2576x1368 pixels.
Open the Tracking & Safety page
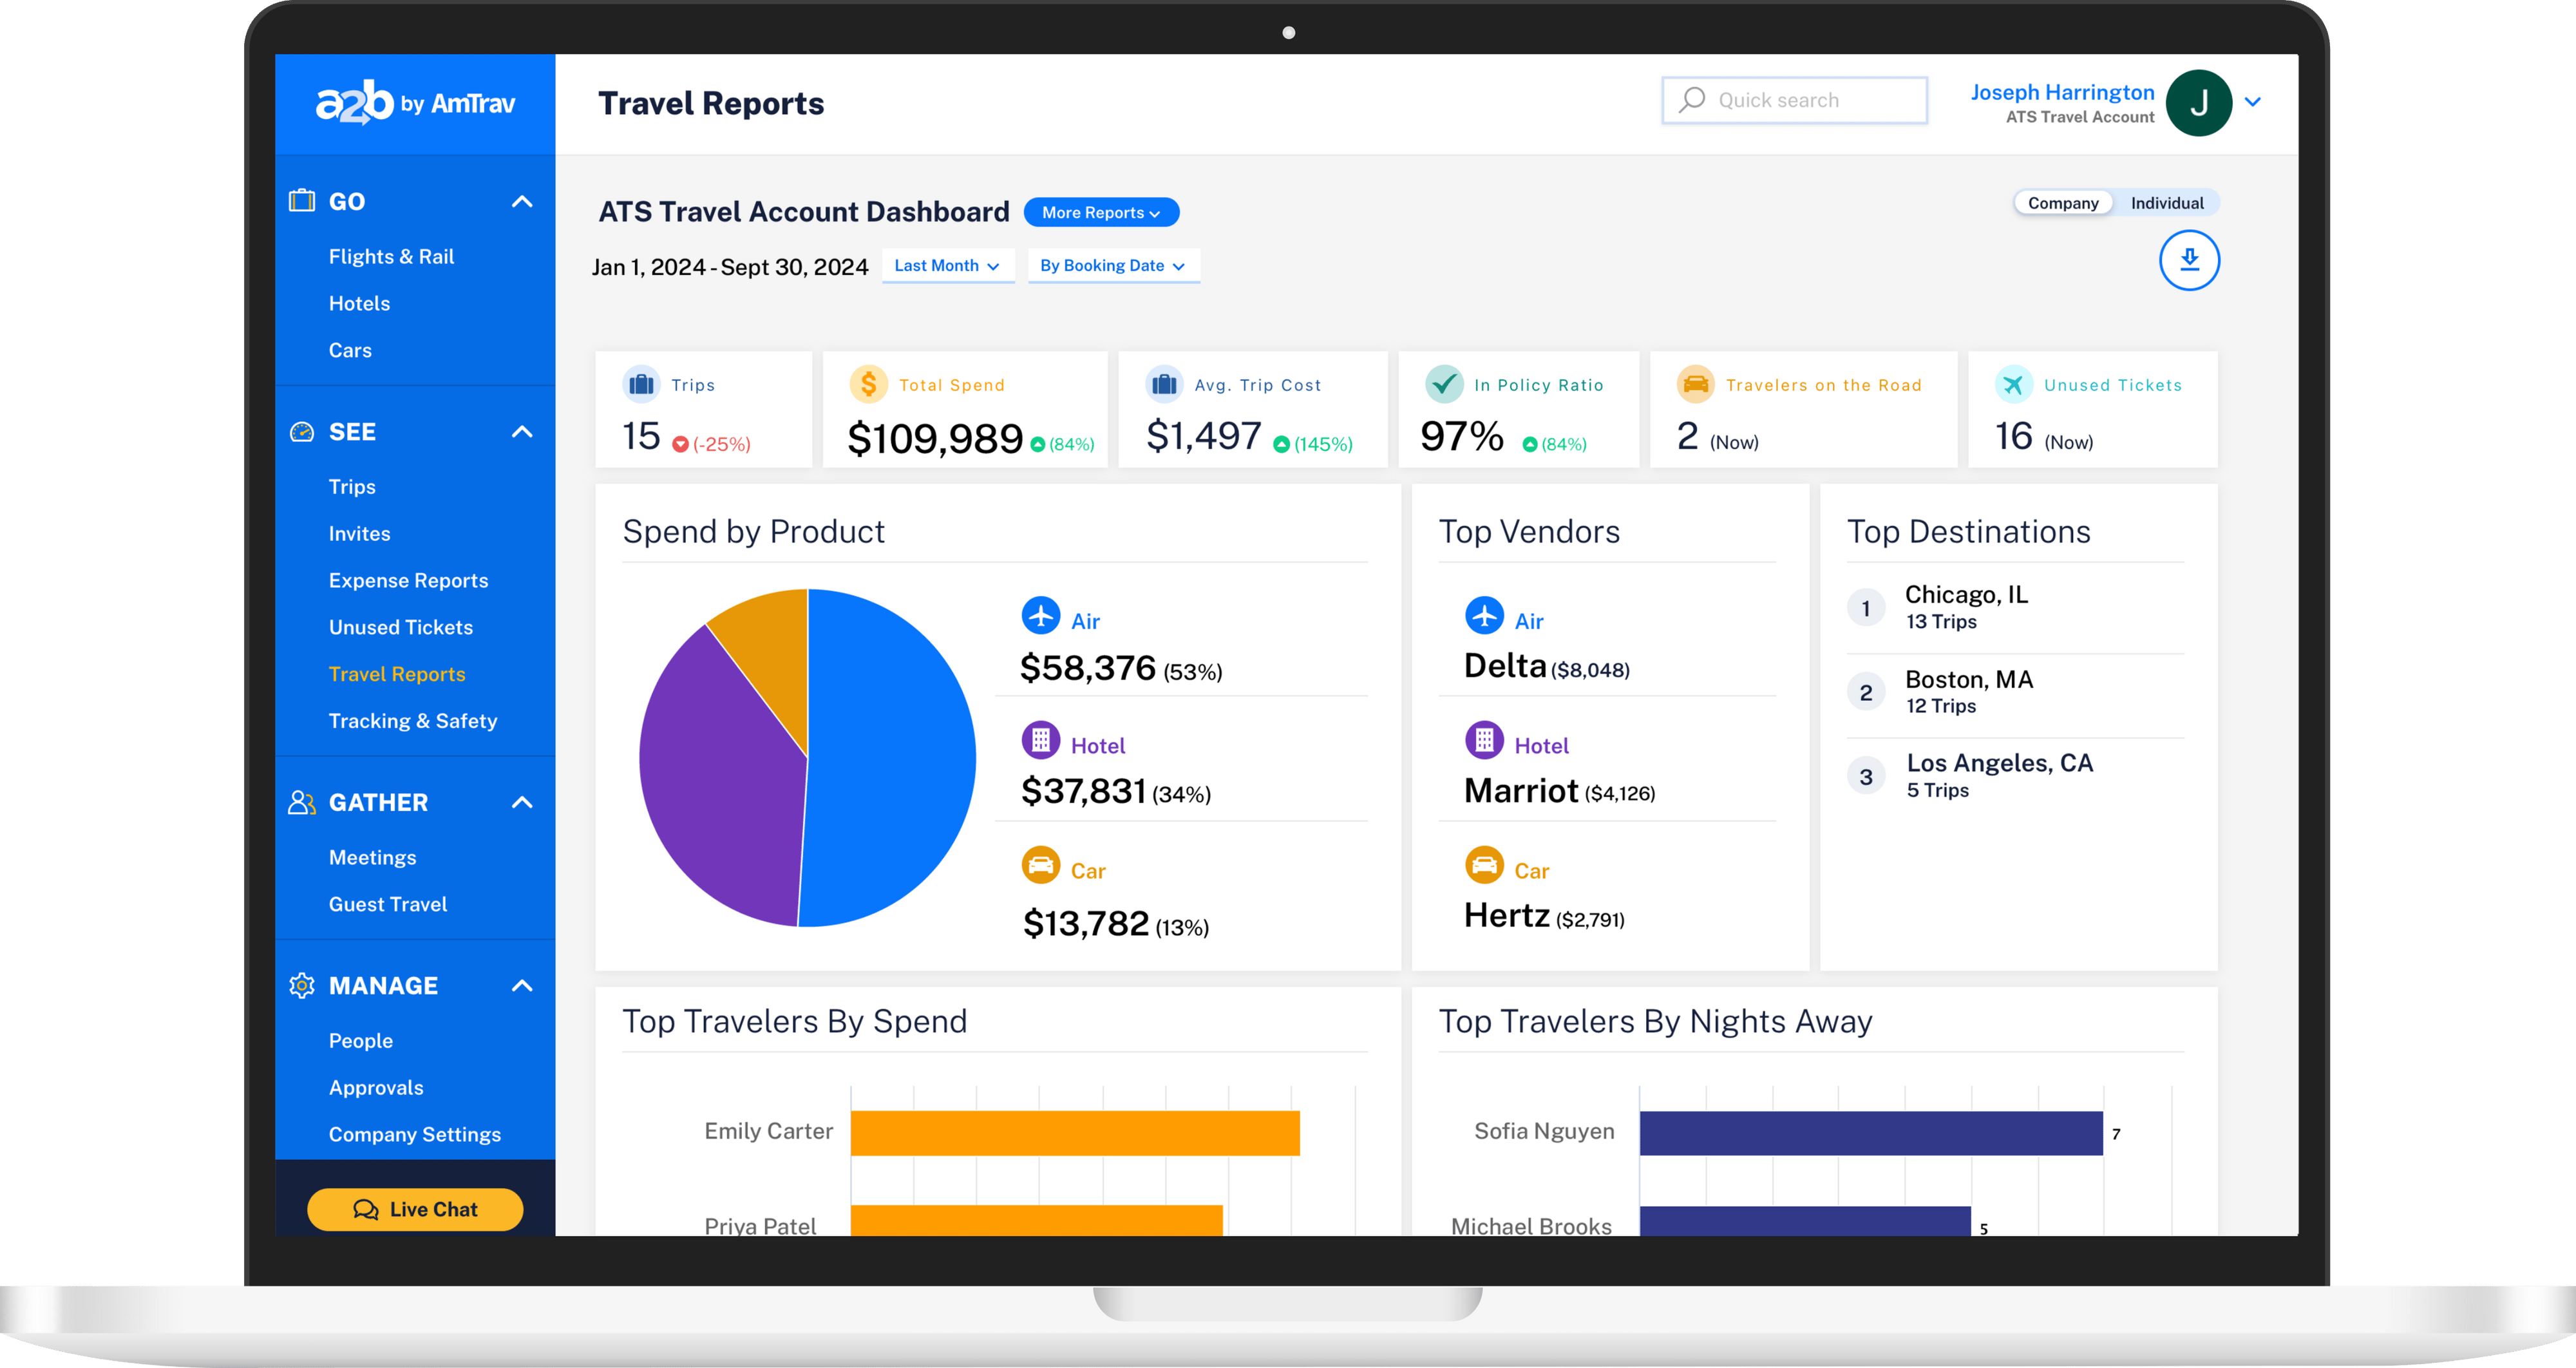coord(413,720)
